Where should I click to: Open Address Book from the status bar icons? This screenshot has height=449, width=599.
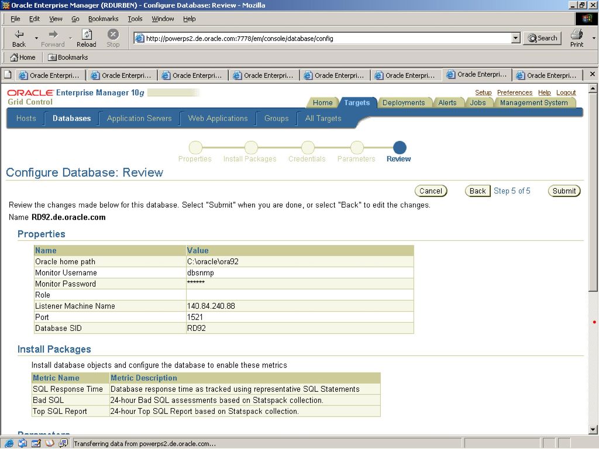[x=50, y=443]
